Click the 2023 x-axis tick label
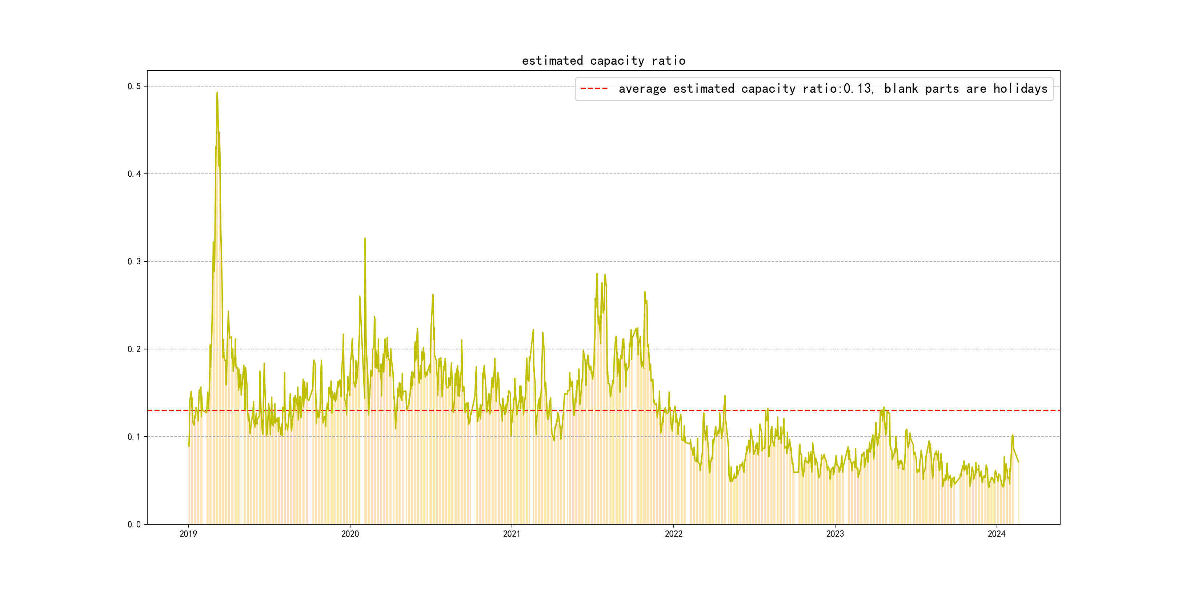The image size is (1178, 589). click(x=835, y=534)
